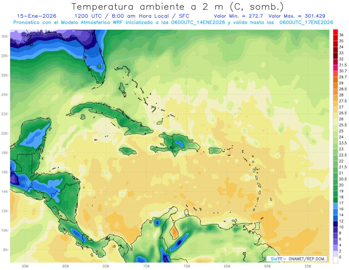Click the legend value 34

[341, 47]
